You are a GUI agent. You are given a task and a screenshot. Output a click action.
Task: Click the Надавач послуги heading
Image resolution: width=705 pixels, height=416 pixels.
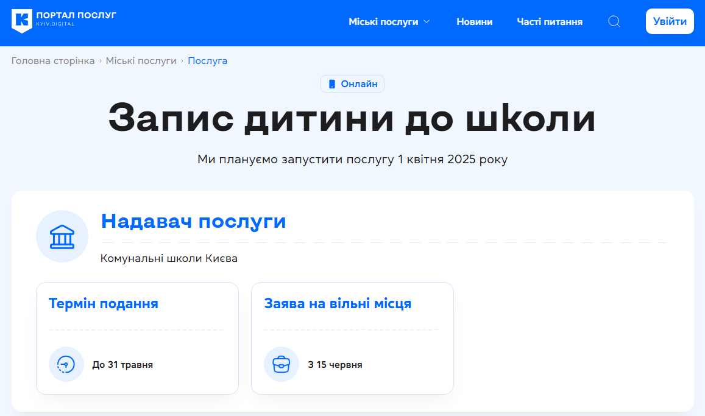[194, 221]
